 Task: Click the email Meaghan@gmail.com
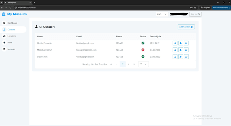point(86,50)
